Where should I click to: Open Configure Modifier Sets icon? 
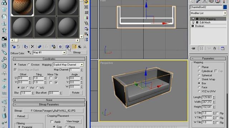click(x=223, y=48)
